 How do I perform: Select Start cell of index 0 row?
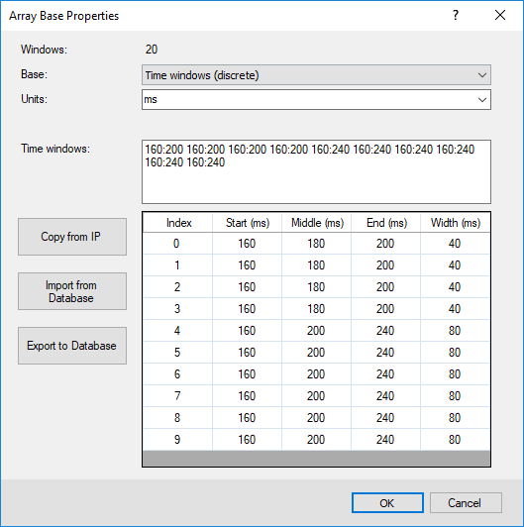point(248,244)
